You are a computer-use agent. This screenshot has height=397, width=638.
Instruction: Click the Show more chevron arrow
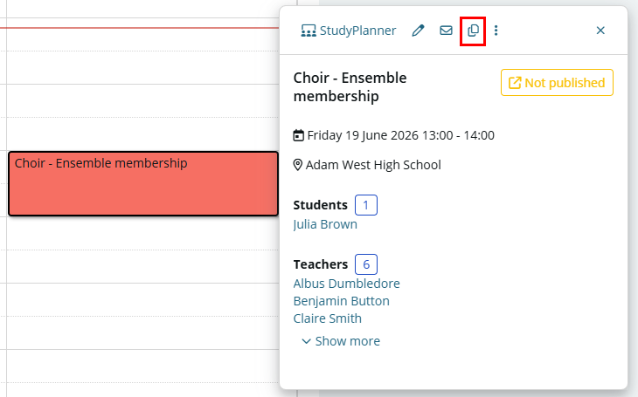[306, 341]
